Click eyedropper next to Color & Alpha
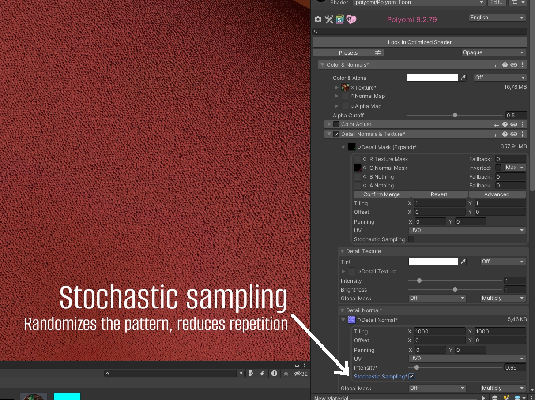This screenshot has height=400, width=535. coord(463,78)
